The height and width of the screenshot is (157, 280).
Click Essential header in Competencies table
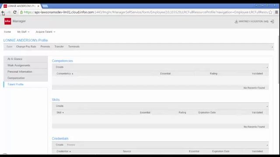click(165, 74)
